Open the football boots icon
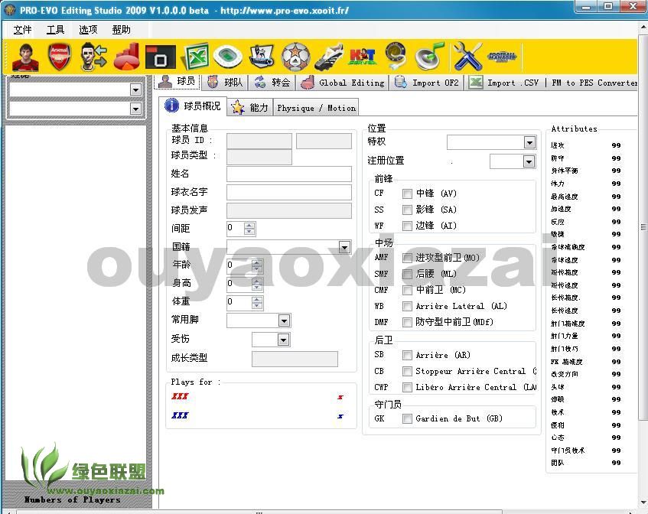648x514 pixels. pos(329,57)
